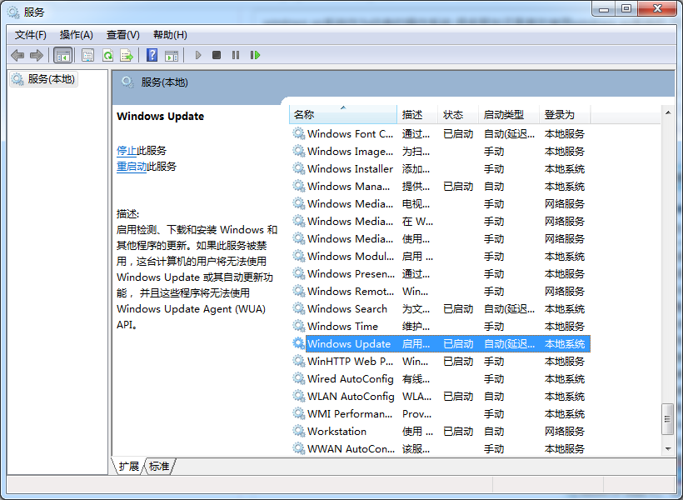This screenshot has height=500, width=683.
Task: Select the Windows Search service name
Action: click(347, 308)
